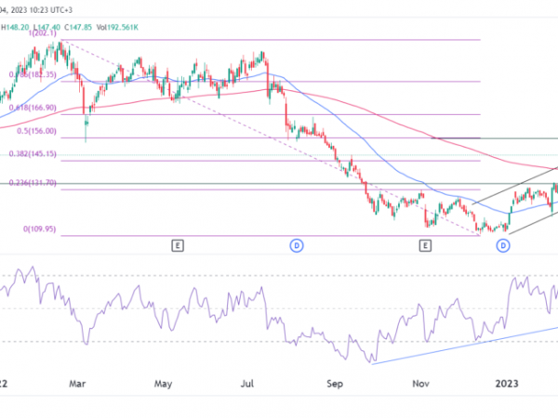Select the Fibonacci label 0.618(166.90)

tap(33, 108)
